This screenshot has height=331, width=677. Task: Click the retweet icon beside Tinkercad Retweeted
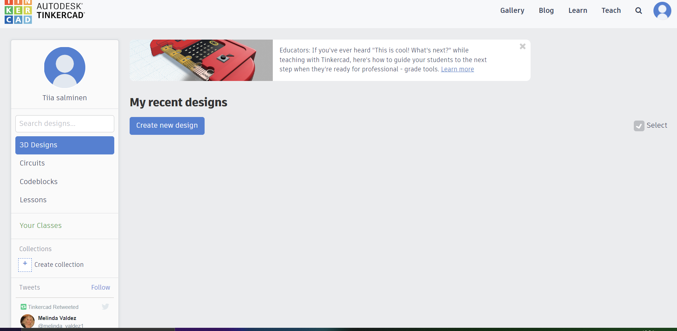click(x=24, y=307)
